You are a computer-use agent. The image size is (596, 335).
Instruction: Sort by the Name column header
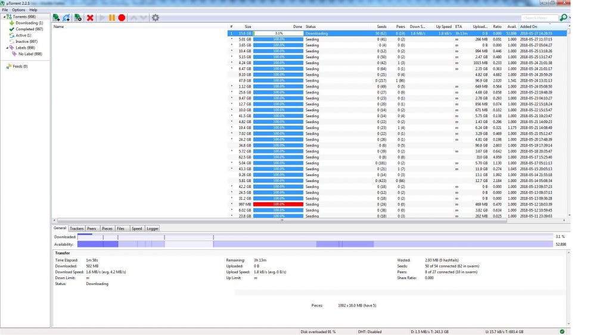point(139,27)
